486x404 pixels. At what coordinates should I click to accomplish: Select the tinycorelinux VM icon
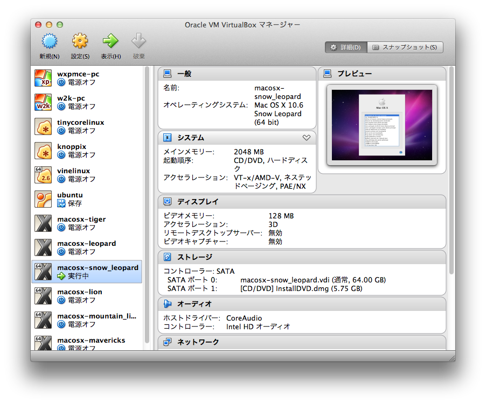[43, 126]
